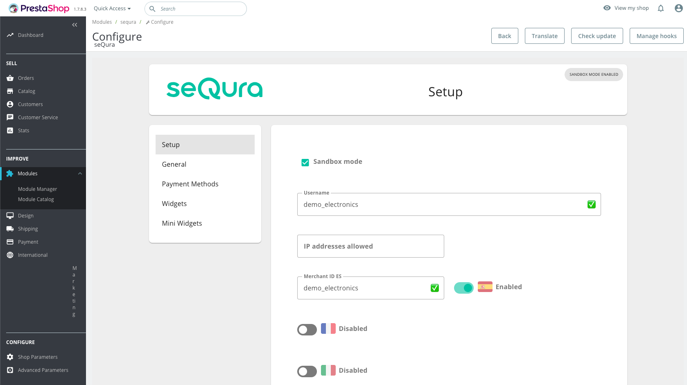This screenshot has height=385, width=687.
Task: Open notifications bell
Action: coord(661,8)
